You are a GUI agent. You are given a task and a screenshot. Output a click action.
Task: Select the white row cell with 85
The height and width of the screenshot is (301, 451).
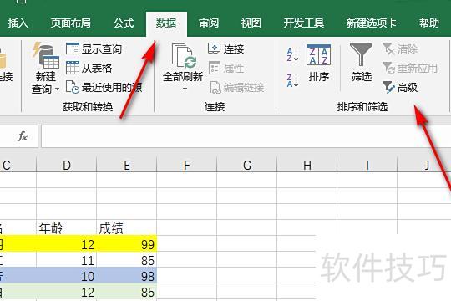tap(127, 260)
